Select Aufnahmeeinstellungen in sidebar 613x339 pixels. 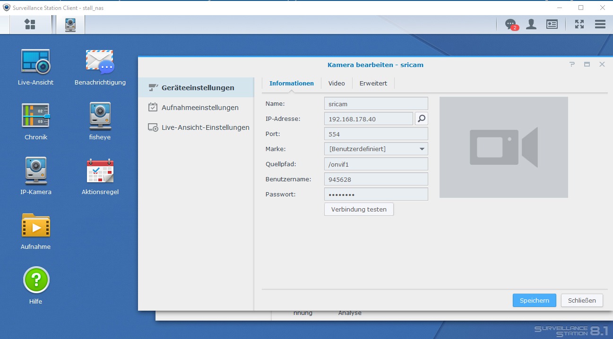[x=196, y=108]
